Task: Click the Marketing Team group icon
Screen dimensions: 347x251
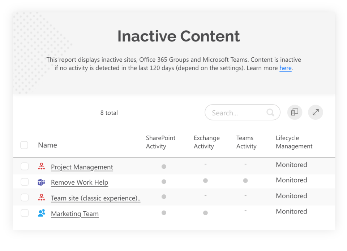Action: 42,213
